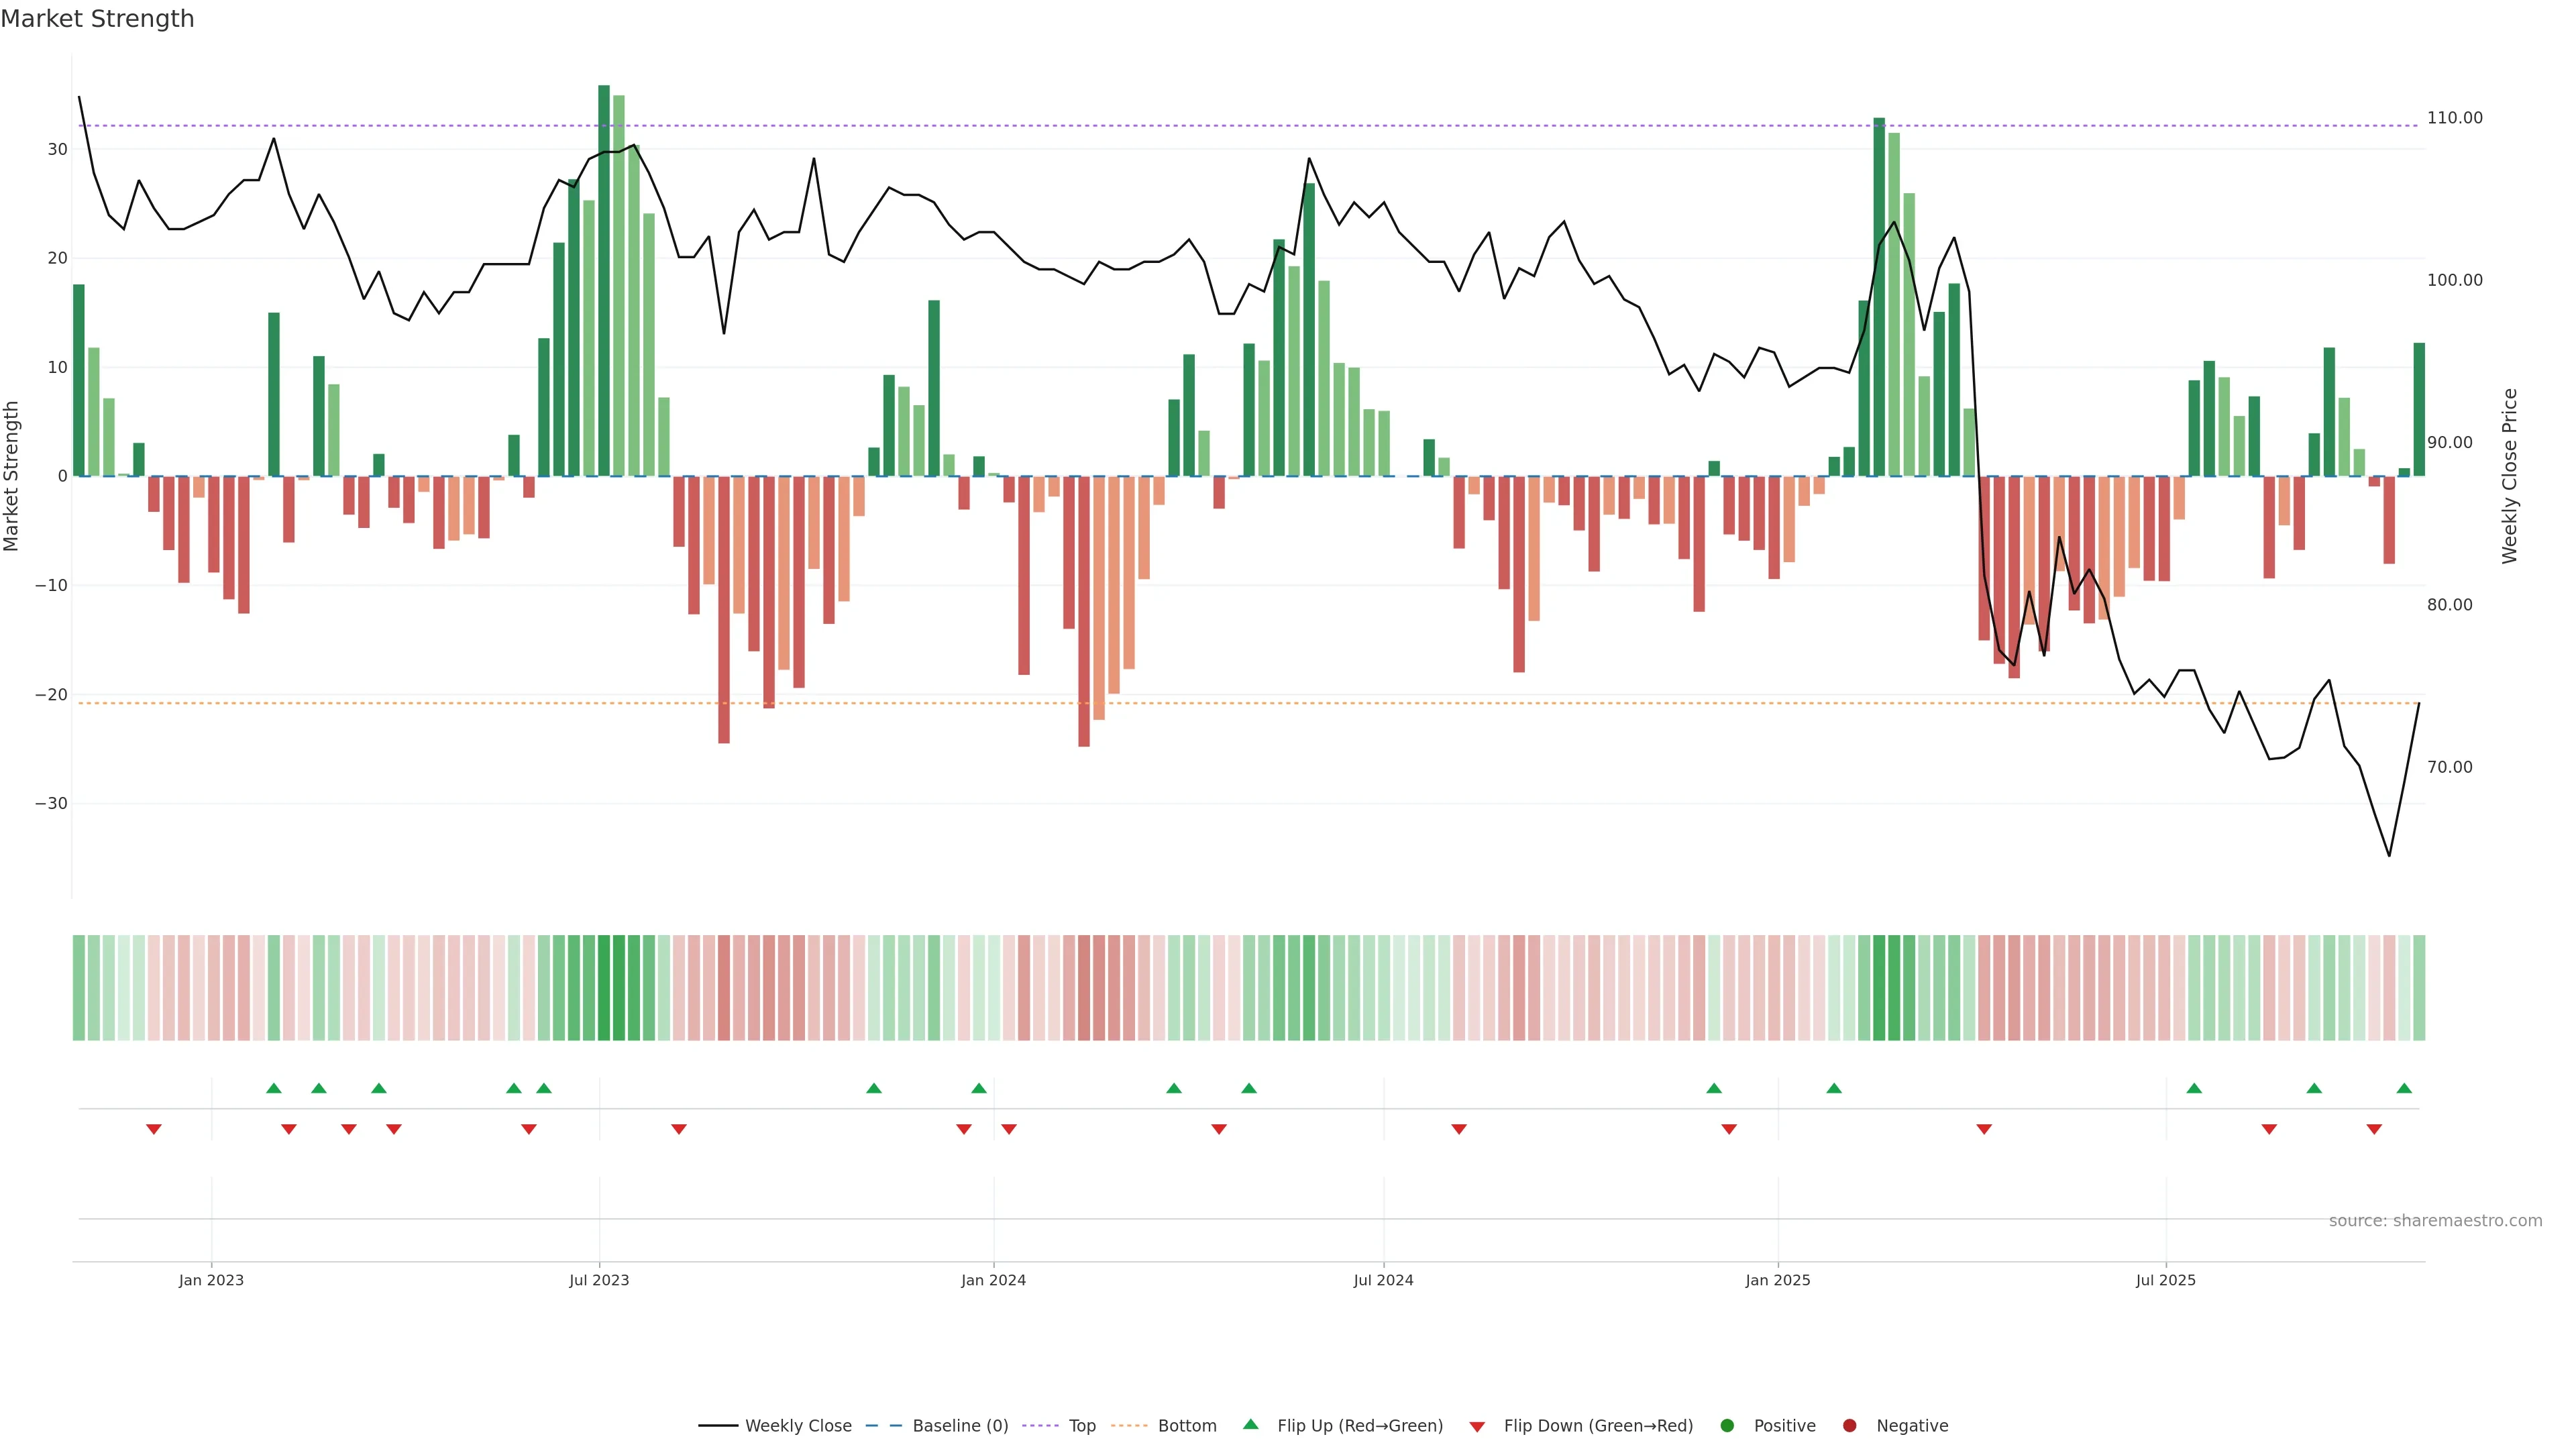Click the final green flip-up marker after Jul 2025
The height and width of the screenshot is (1449, 2576).
coord(2404,1088)
